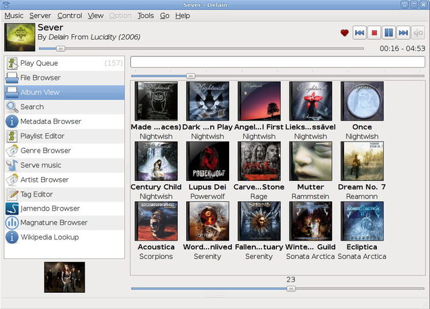Open the Music menu
This screenshot has width=430, height=309.
tap(14, 15)
